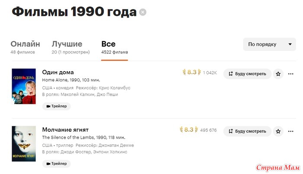Click the 8.3 rating of Один дома
The height and width of the screenshot is (174, 303).
(192, 72)
